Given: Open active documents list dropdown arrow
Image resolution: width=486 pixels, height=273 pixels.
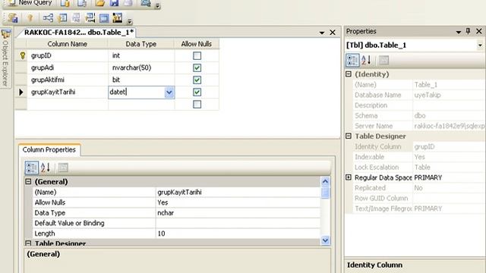Looking at the screenshot, I should click(322, 33).
